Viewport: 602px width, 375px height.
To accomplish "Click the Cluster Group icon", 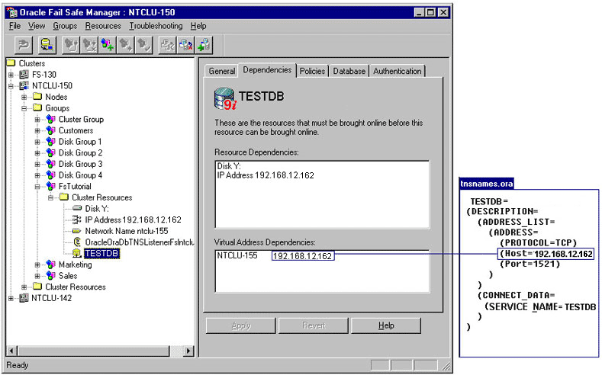I will coord(50,119).
